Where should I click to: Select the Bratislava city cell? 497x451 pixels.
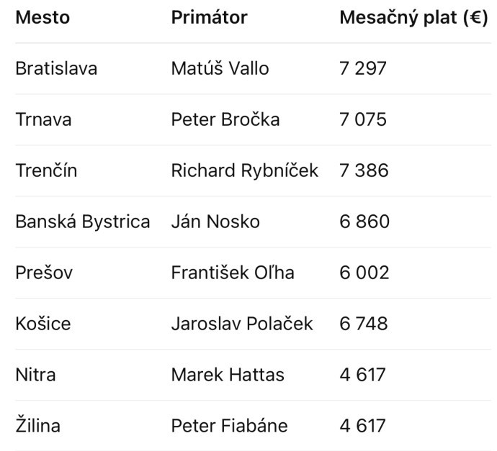click(56, 68)
